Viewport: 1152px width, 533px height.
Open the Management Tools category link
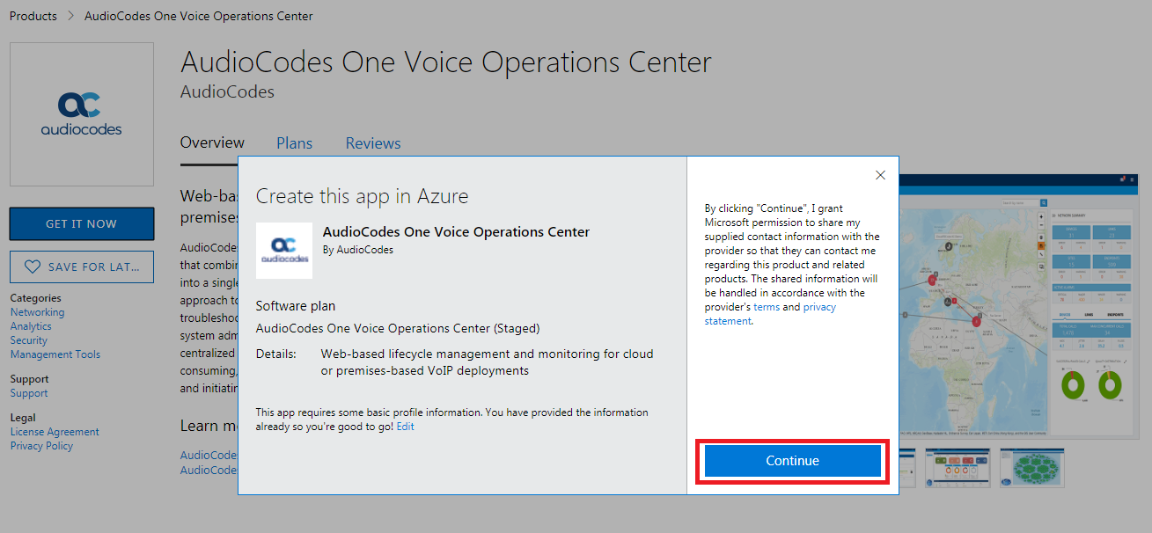55,354
